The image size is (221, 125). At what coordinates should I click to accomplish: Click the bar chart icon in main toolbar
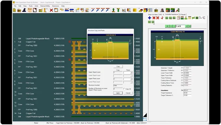[x=162, y=10]
